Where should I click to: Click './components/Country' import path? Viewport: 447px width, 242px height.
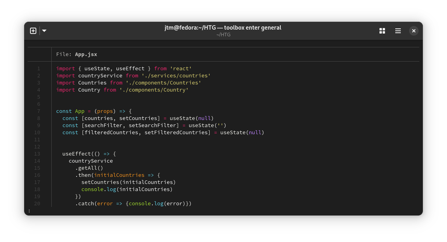tap(154, 90)
